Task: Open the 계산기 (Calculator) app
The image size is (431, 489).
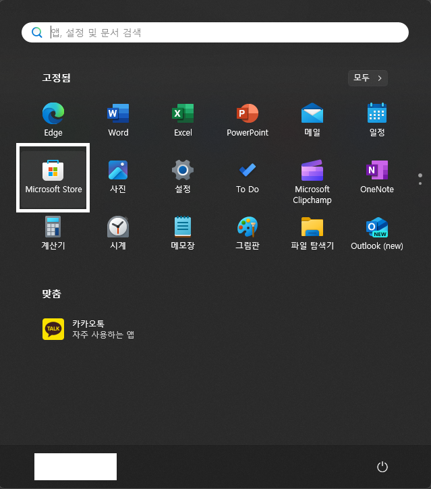Action: pyautogui.click(x=53, y=233)
